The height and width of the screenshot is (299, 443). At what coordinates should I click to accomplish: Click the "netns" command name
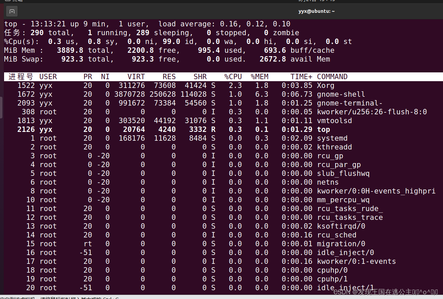328,182
